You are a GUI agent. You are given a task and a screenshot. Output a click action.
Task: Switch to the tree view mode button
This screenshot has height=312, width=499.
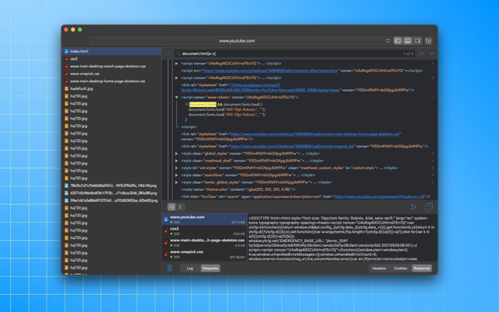point(181,207)
